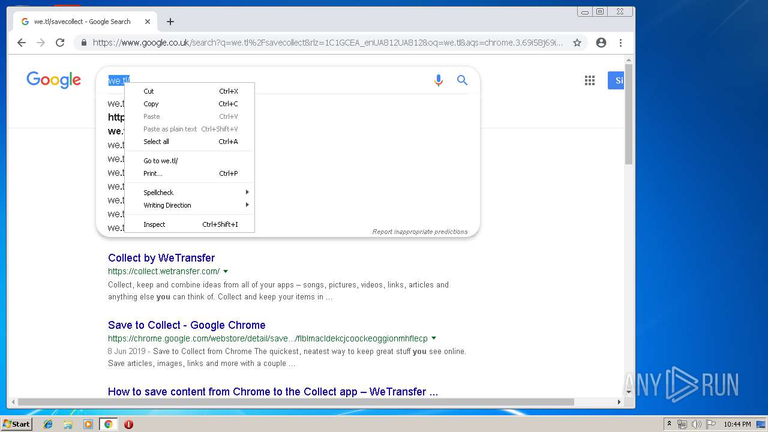Run the Google search magnifier
The image size is (768, 432).
(x=462, y=80)
